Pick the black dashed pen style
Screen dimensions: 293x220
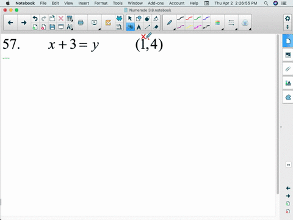point(206,27)
